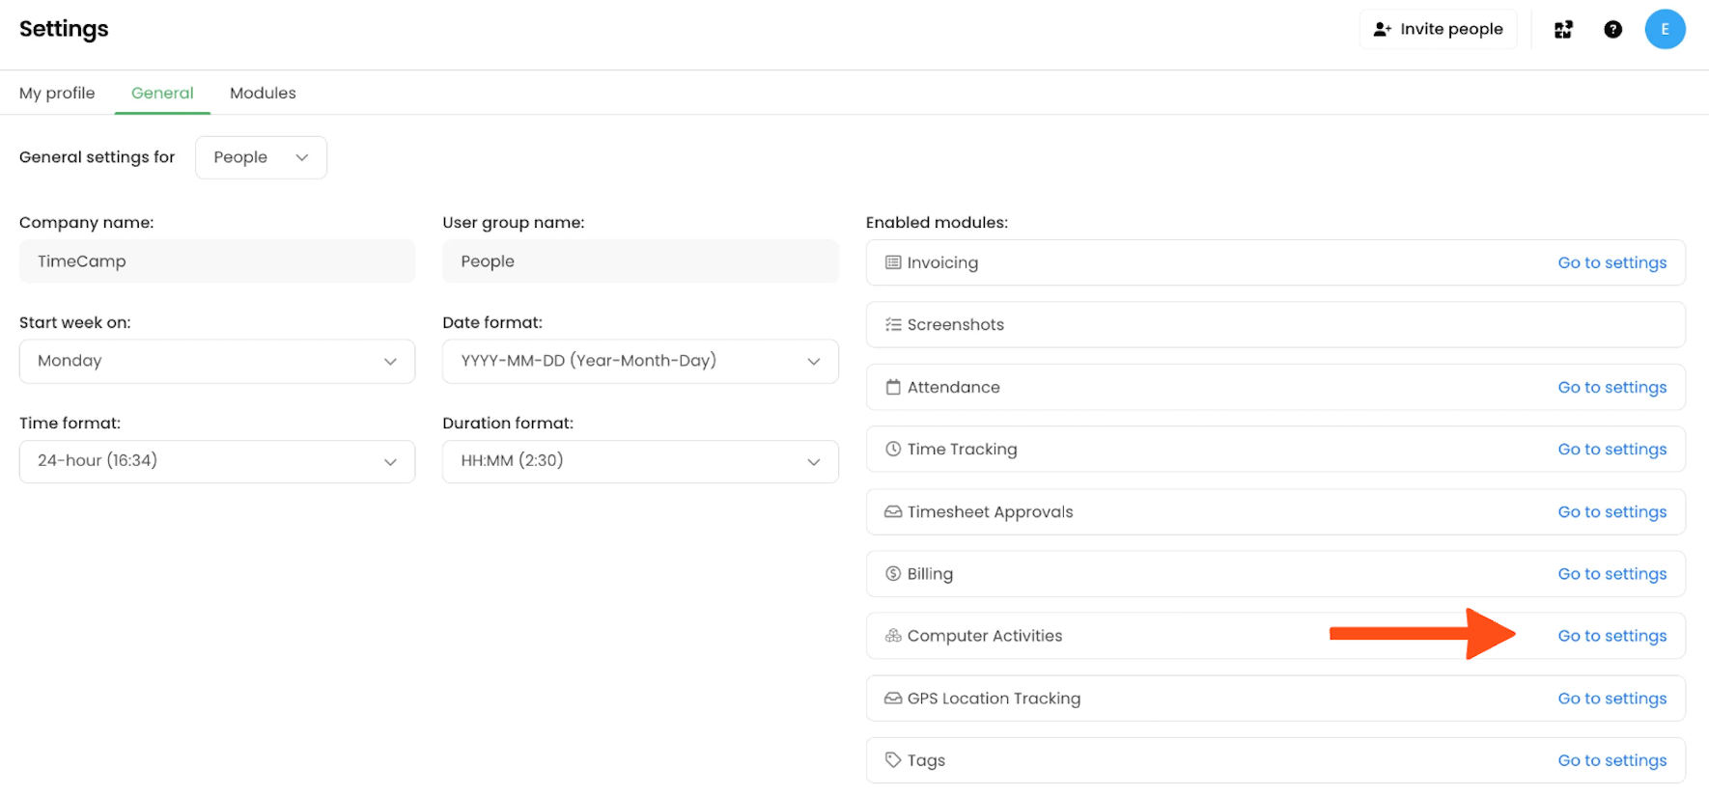This screenshot has height=795, width=1709.
Task: Open the Duration format dropdown
Action: pyautogui.click(x=640, y=461)
